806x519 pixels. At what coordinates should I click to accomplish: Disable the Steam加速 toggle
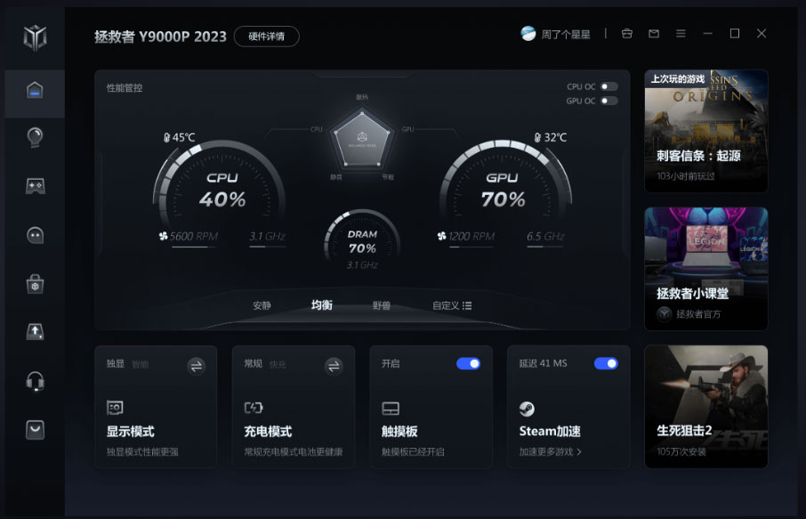tap(606, 364)
